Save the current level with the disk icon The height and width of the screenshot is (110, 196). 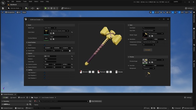point(3,8)
